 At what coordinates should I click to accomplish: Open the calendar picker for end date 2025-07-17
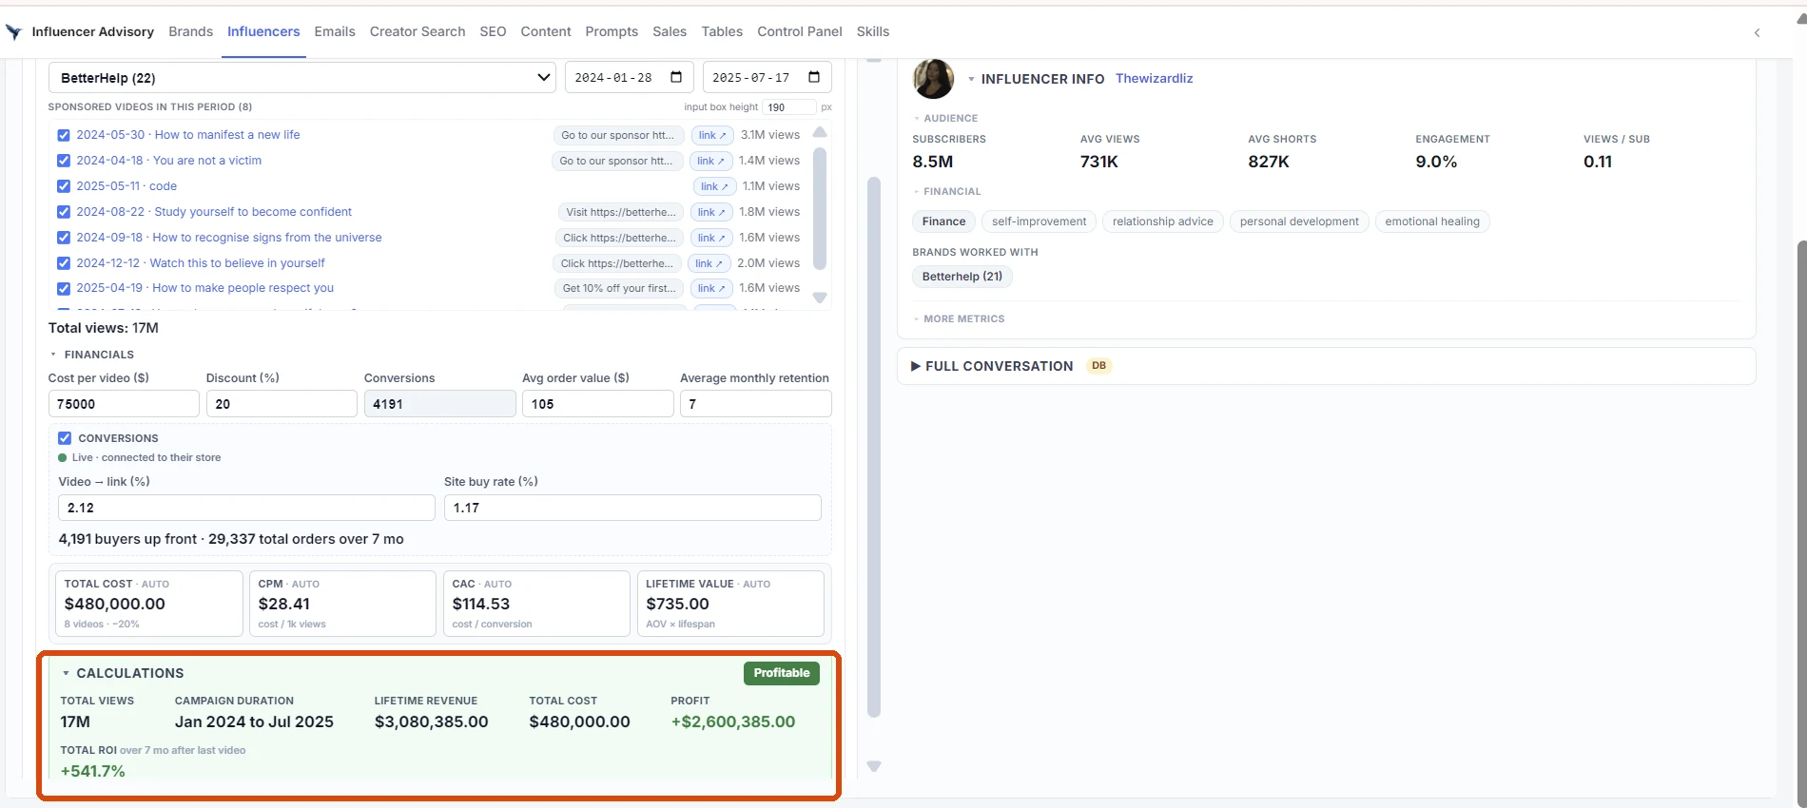(814, 77)
